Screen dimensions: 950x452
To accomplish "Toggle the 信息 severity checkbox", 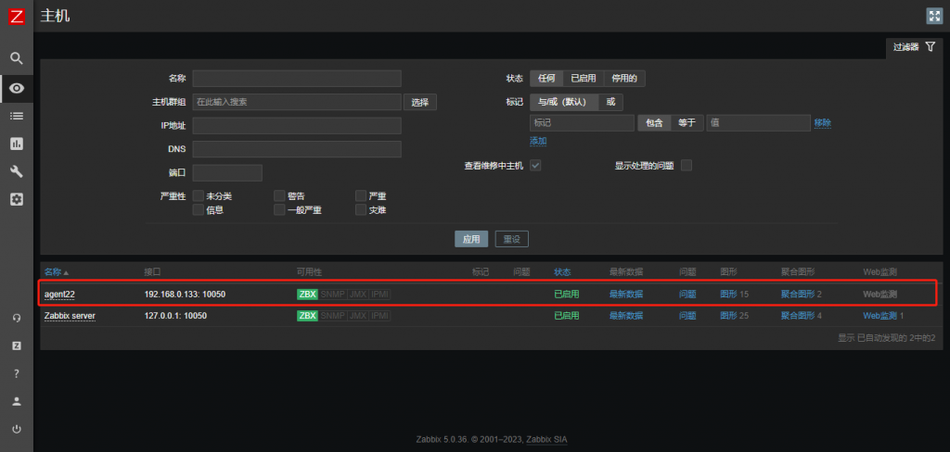I will pyautogui.click(x=199, y=210).
